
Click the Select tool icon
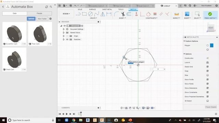pos(197,14)
